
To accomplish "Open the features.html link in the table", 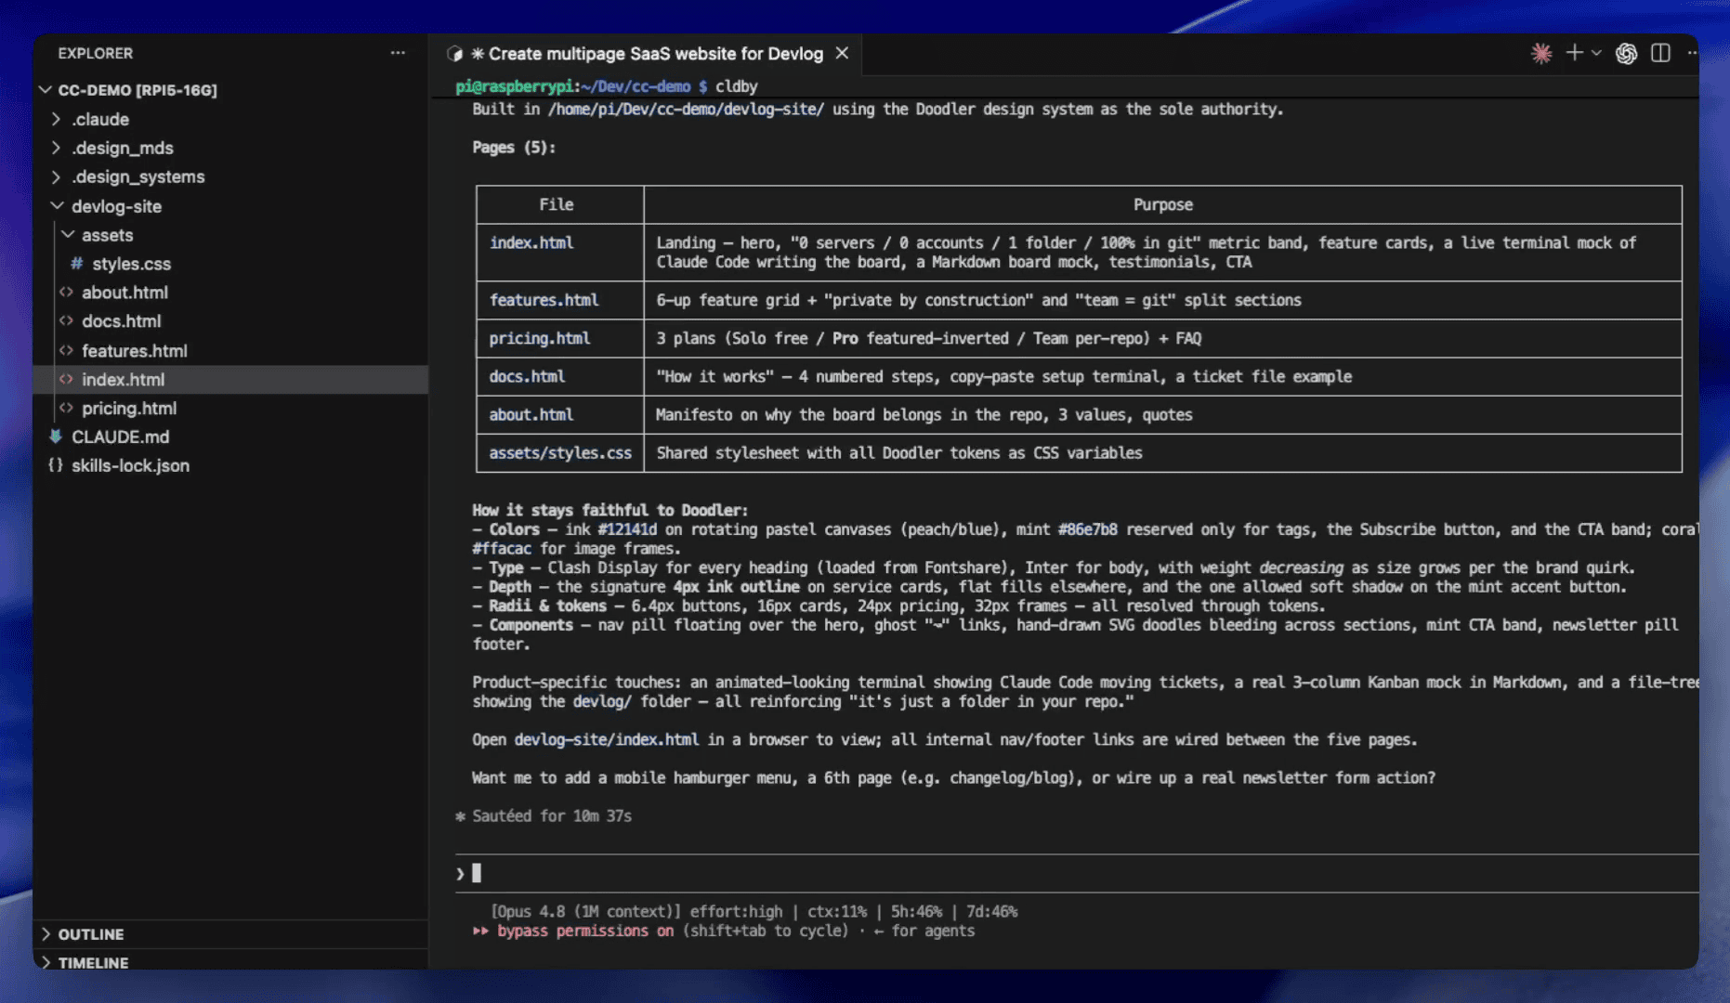I will [x=544, y=300].
